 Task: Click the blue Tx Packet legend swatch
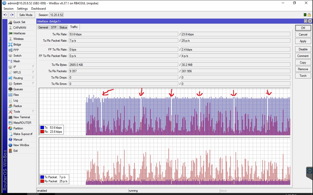[x=42, y=177]
